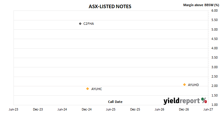Click the 1.00 y-axis value
Image resolution: width=220 pixels, height=114 pixels.
pyautogui.click(x=214, y=105)
